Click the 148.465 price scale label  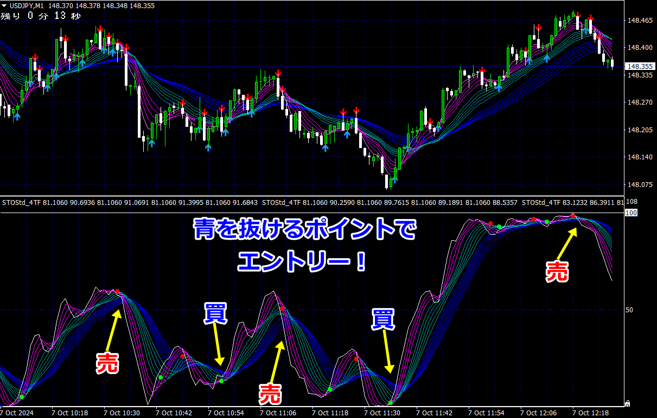(640, 20)
